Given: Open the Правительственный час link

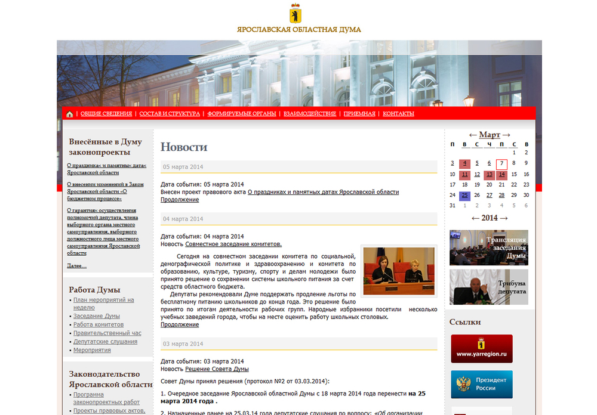Looking at the screenshot, I should 107,333.
